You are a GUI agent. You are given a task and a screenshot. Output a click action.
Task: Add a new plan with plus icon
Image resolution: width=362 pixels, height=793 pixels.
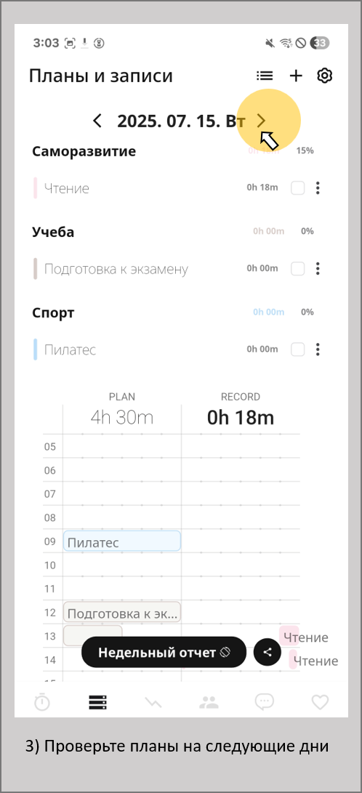click(x=296, y=76)
